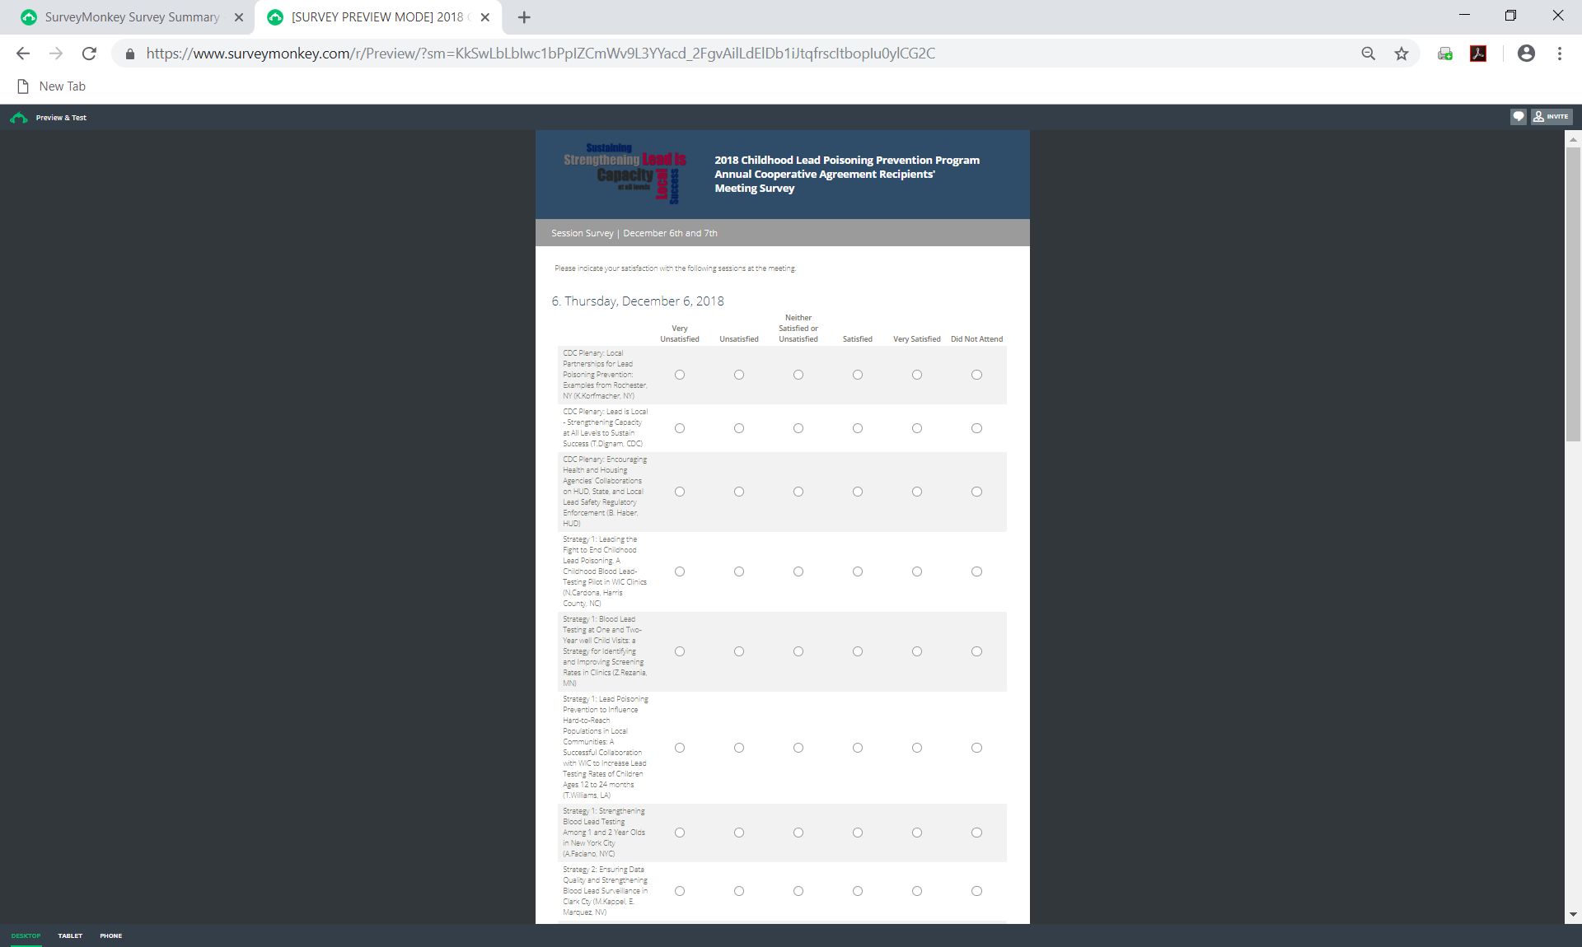Click the INVITE button
Image resolution: width=1582 pixels, height=947 pixels.
(x=1552, y=117)
